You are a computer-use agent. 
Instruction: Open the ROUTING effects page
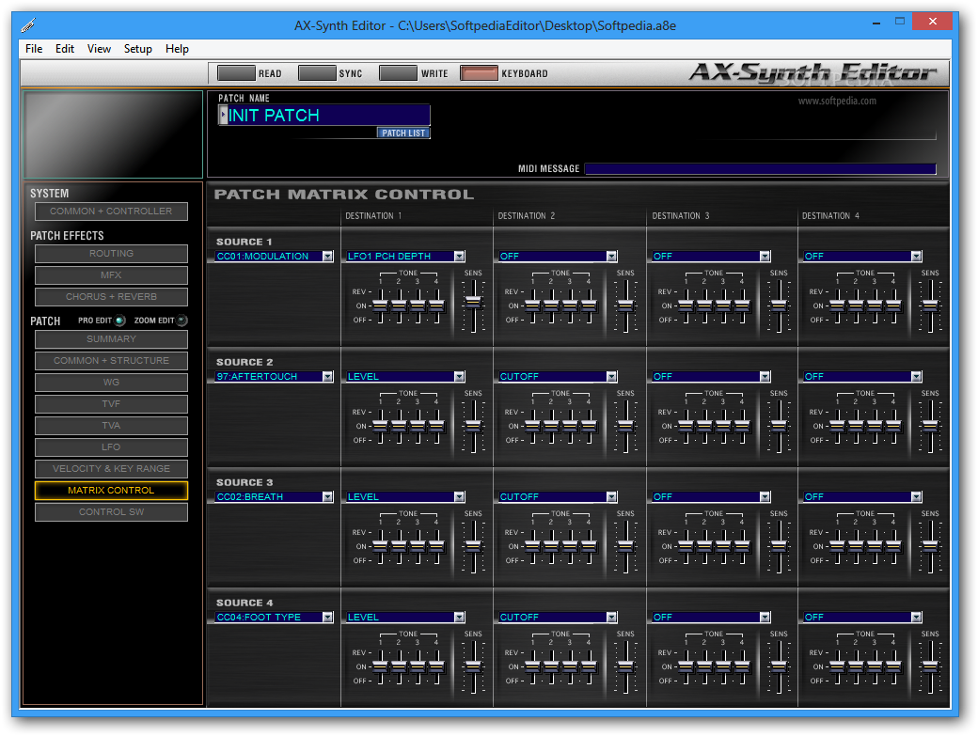[111, 254]
